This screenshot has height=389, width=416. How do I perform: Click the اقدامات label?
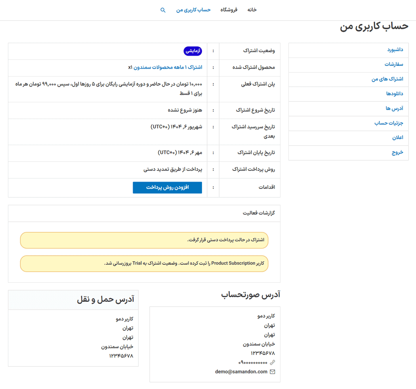tap(267, 188)
